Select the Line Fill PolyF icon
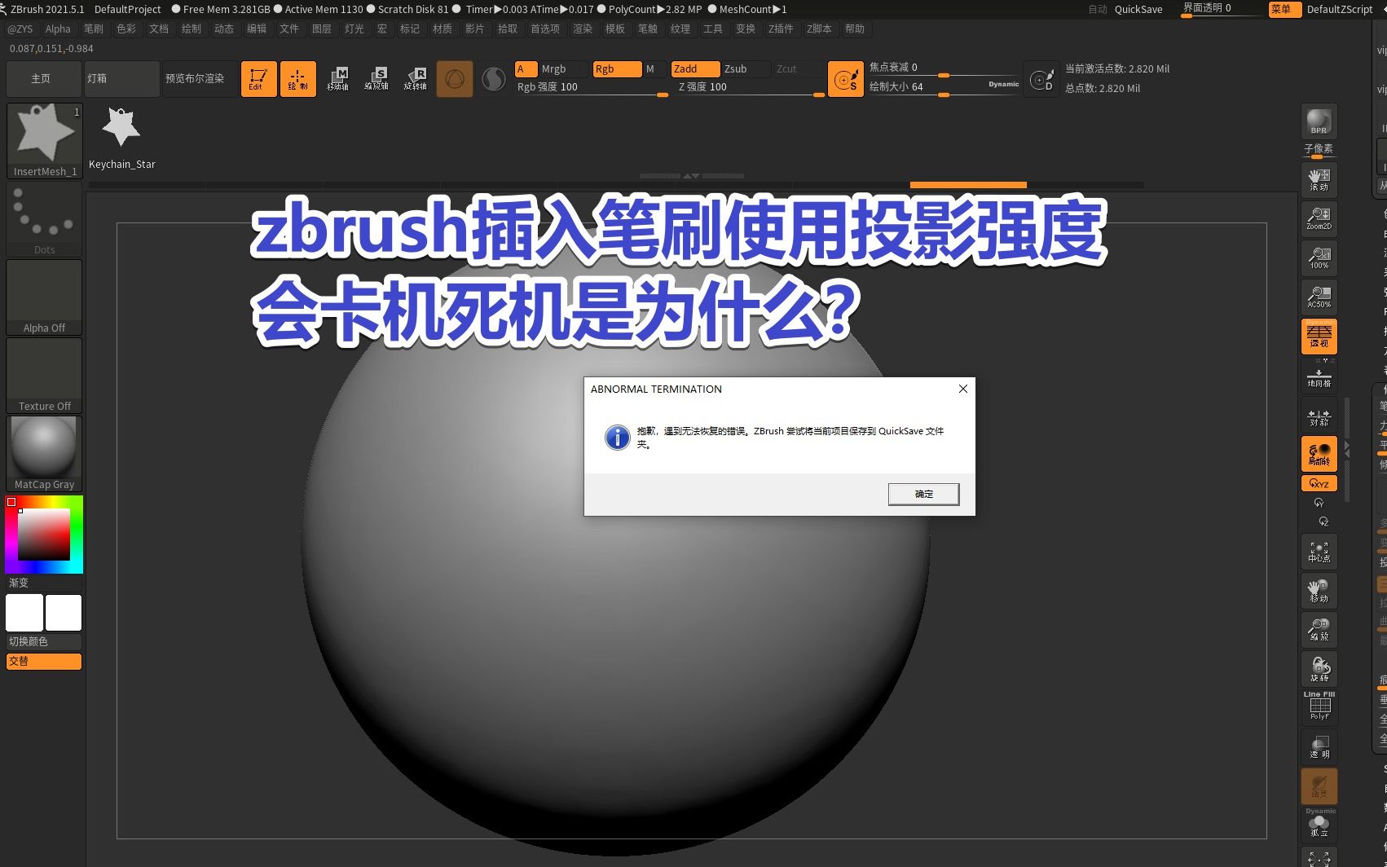This screenshot has width=1387, height=867. click(x=1319, y=704)
